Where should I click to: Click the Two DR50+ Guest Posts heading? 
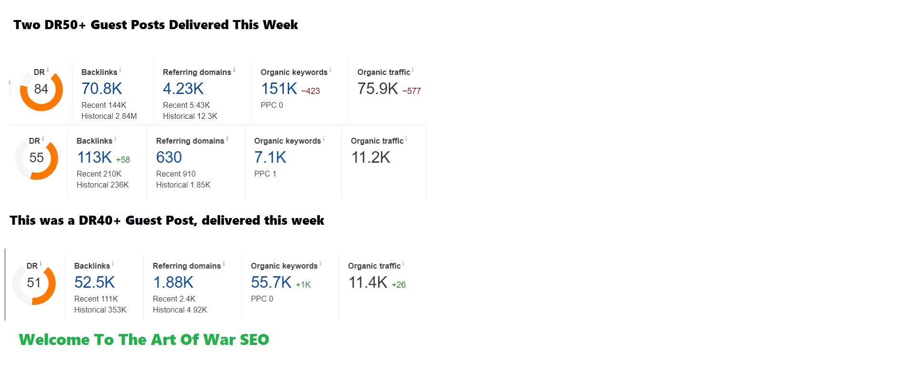(155, 25)
